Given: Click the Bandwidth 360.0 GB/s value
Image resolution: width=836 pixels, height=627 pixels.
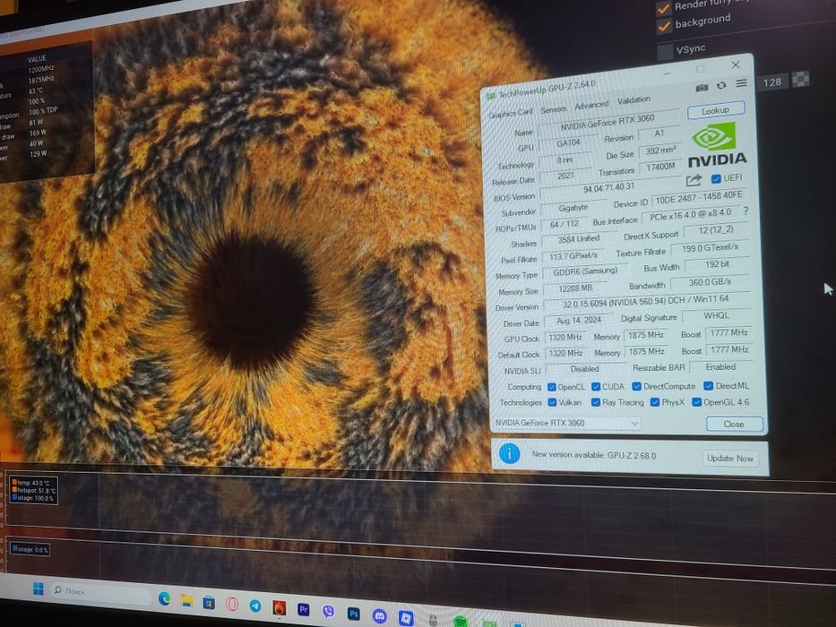Looking at the screenshot, I should 711,281.
